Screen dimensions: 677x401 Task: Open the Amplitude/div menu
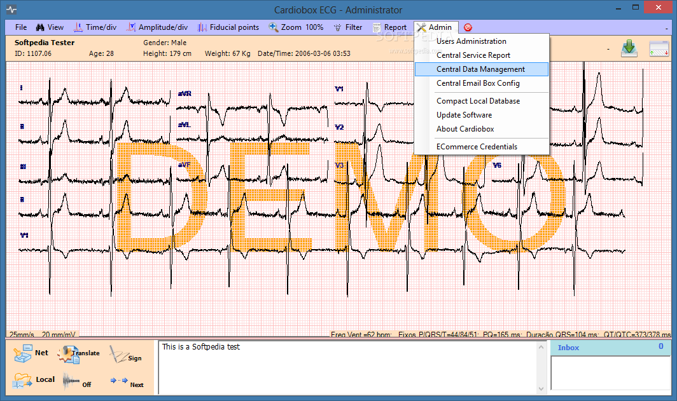(x=157, y=27)
